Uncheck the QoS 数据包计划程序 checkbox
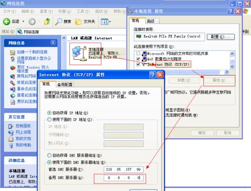 pos(138,59)
